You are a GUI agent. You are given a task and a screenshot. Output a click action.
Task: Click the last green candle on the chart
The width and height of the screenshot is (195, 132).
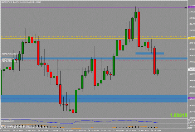[158, 72]
